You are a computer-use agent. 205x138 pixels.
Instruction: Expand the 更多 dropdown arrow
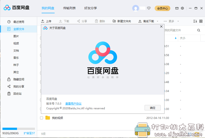[x=178, y=21]
